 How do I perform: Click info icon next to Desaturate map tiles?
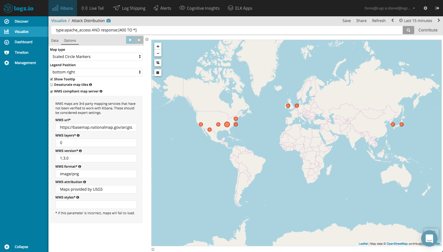pos(91,85)
